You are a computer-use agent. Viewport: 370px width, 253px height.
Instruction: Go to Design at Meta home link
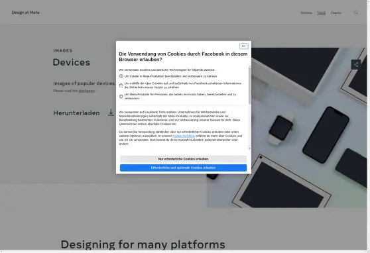[25, 13]
